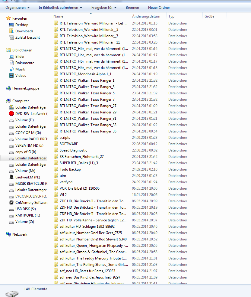
Task: Click the Volume (E:) drive icon
Action: 11,120
